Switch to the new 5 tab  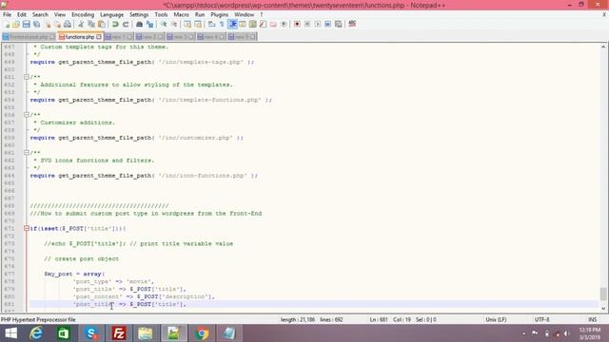pos(243,37)
